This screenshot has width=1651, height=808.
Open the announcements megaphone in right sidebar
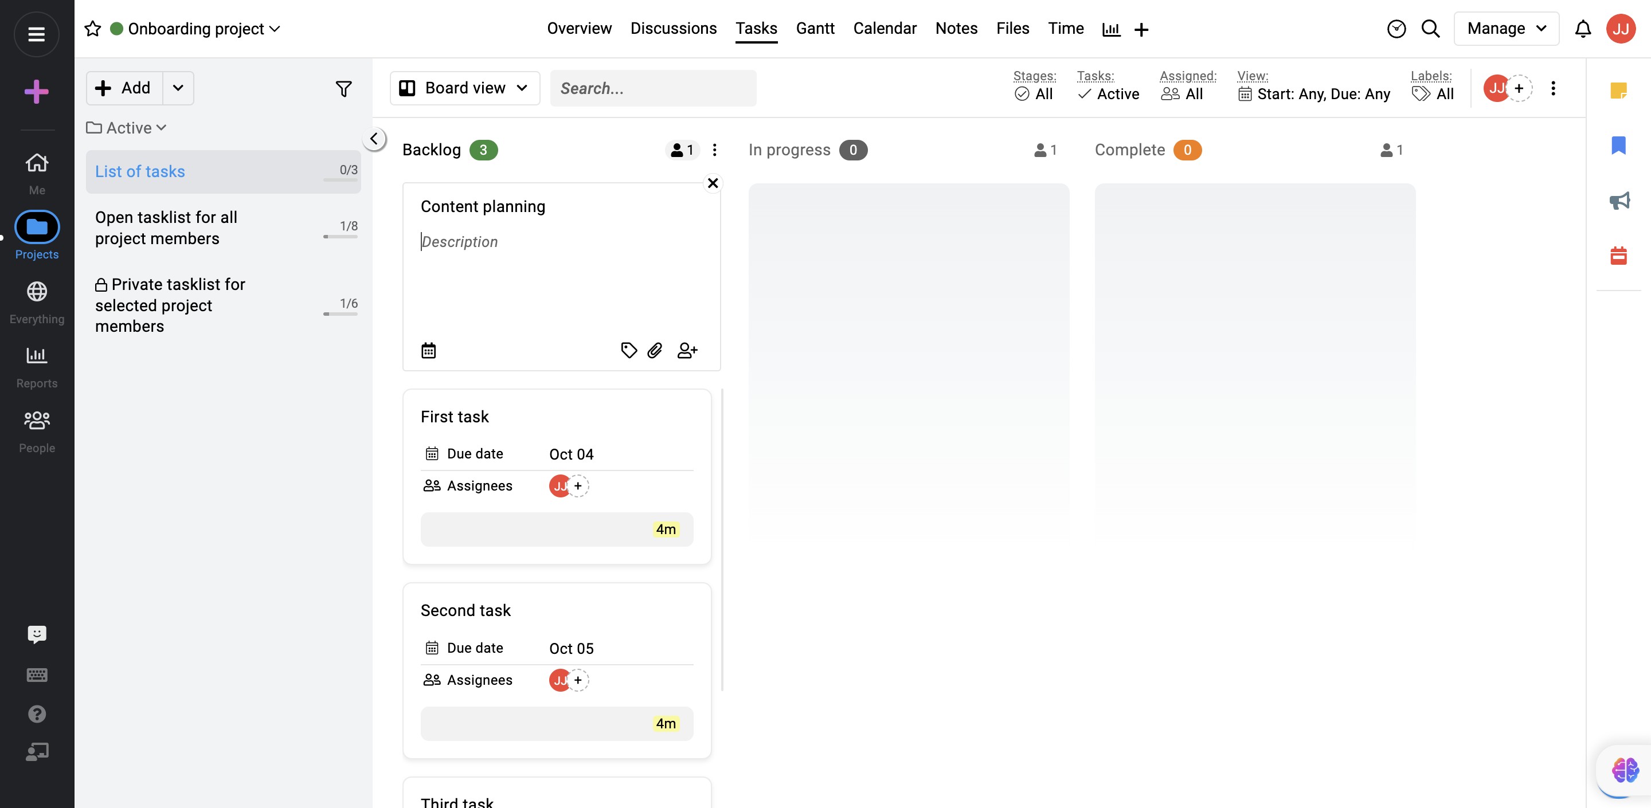click(x=1619, y=201)
